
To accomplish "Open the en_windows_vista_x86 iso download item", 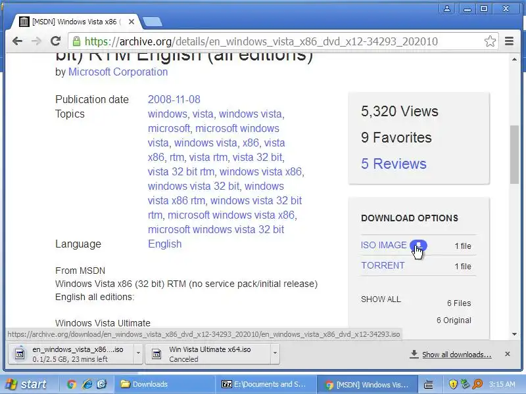I will tap(71, 354).
